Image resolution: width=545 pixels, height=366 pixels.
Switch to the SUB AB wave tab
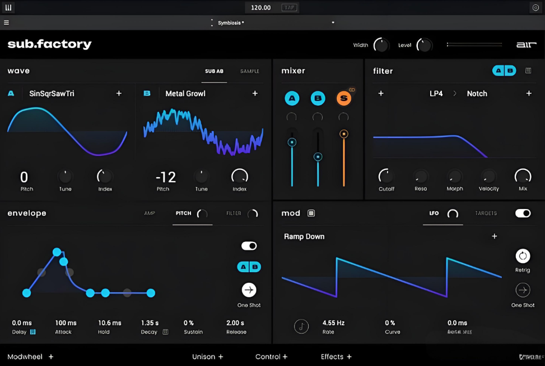pyautogui.click(x=214, y=71)
